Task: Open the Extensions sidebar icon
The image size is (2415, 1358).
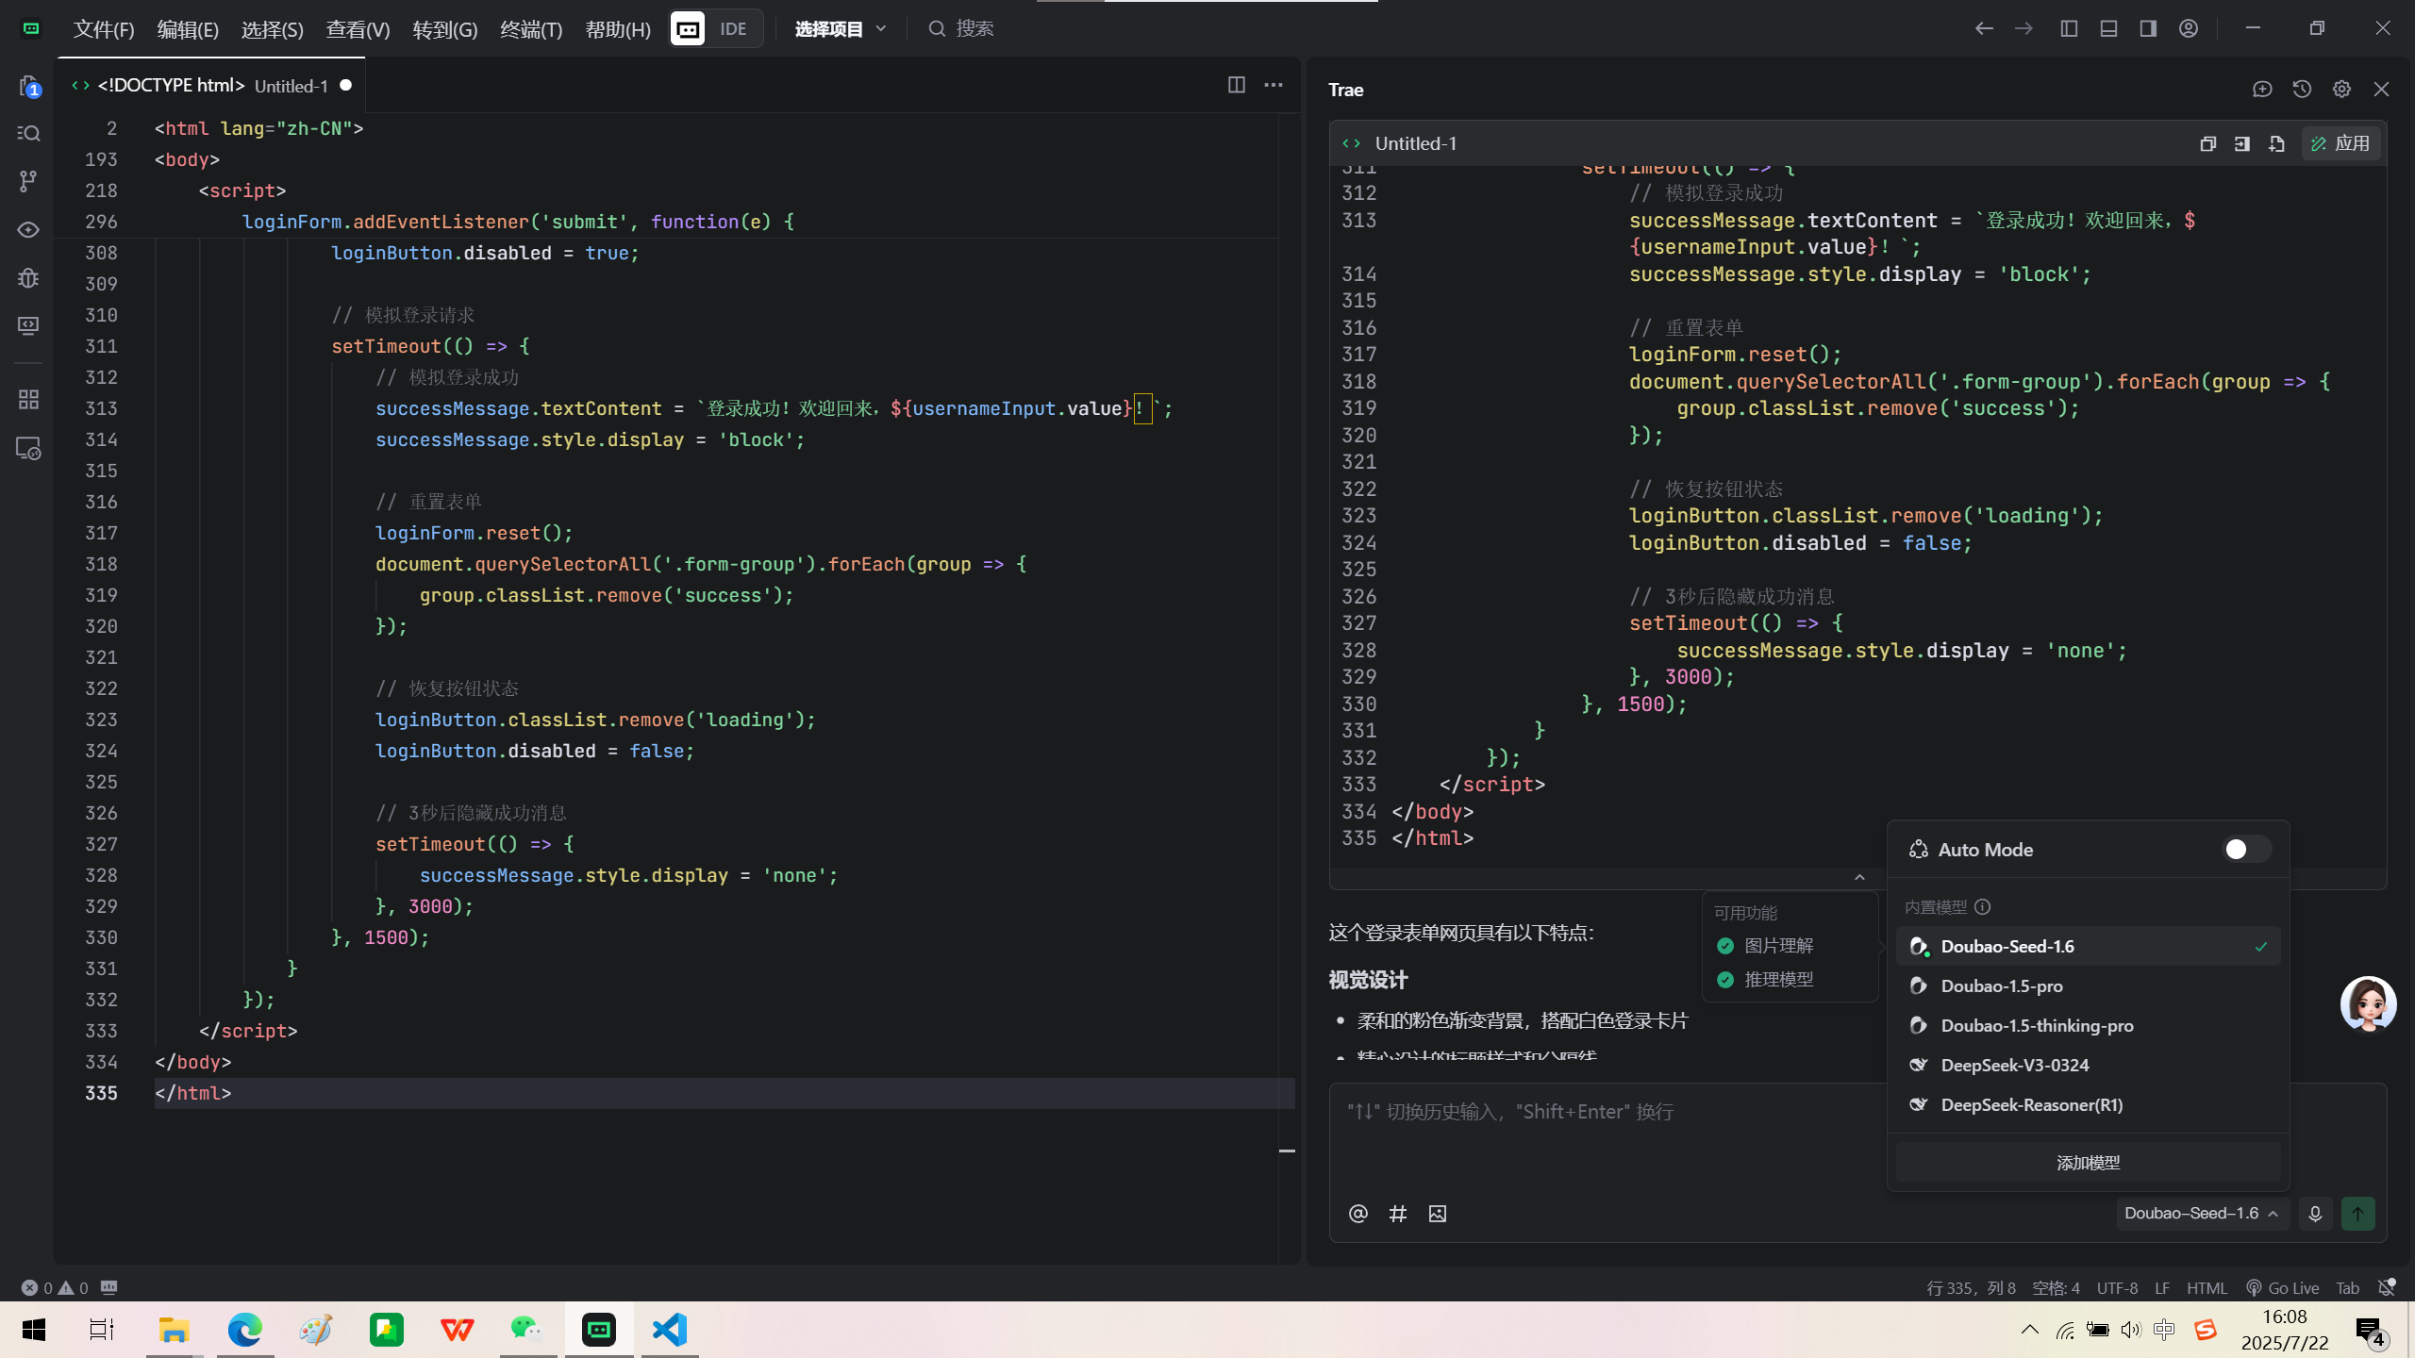Action: tap(28, 400)
